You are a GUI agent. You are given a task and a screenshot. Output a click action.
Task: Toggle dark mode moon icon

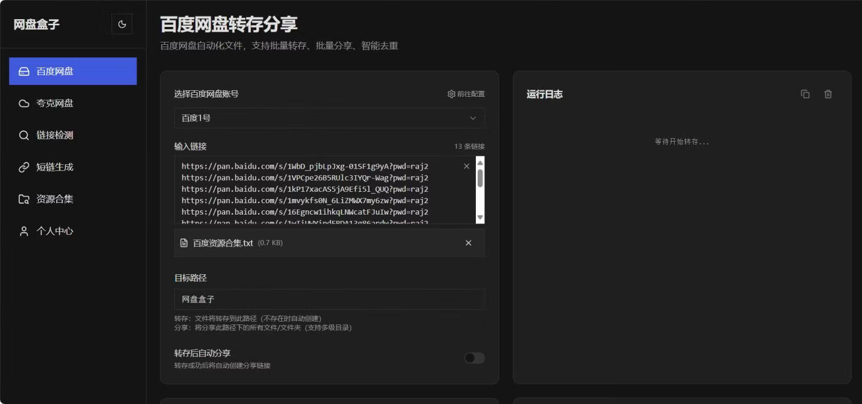coord(122,25)
